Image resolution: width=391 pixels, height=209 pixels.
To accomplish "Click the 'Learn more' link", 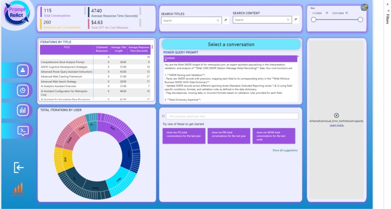I will [337, 125].
